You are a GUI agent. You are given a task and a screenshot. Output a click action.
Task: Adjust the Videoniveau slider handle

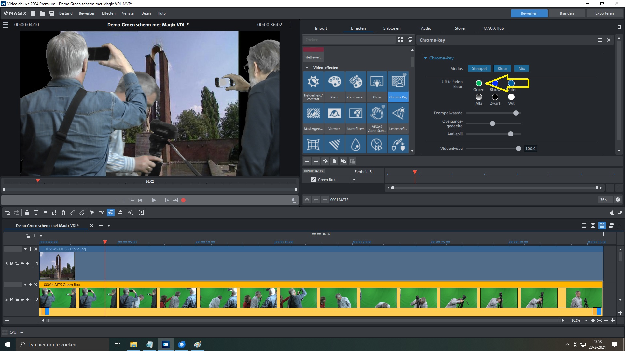(x=519, y=149)
